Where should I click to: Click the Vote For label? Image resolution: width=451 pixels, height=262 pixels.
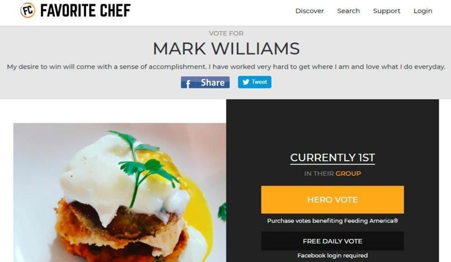pyautogui.click(x=226, y=33)
